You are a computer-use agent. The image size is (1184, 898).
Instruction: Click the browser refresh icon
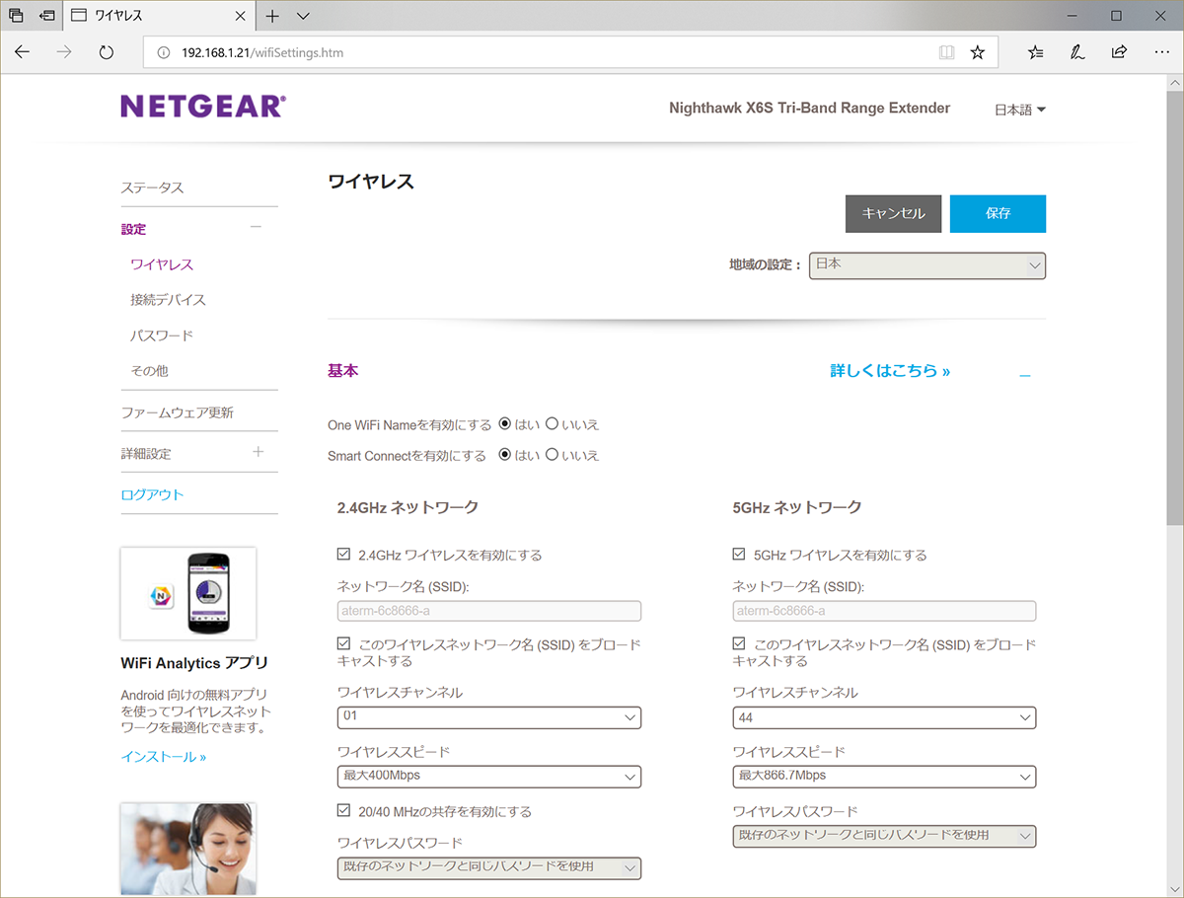(x=107, y=52)
